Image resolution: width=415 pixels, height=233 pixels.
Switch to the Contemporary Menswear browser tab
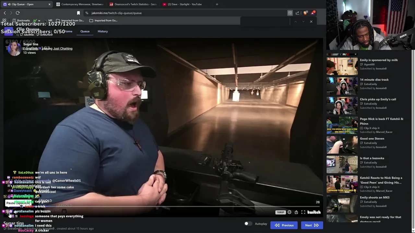click(80, 4)
